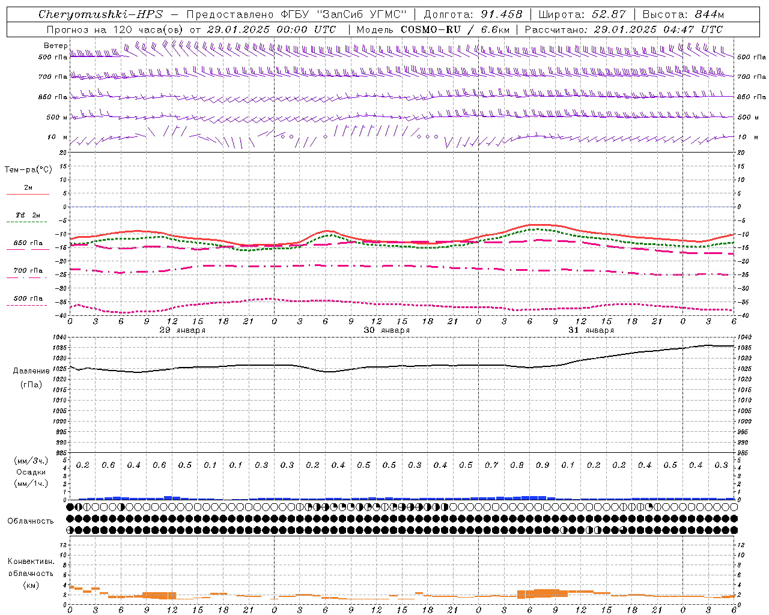Click 985 on the left pressure axis
This screenshot has height=615, width=769.
(x=61, y=453)
